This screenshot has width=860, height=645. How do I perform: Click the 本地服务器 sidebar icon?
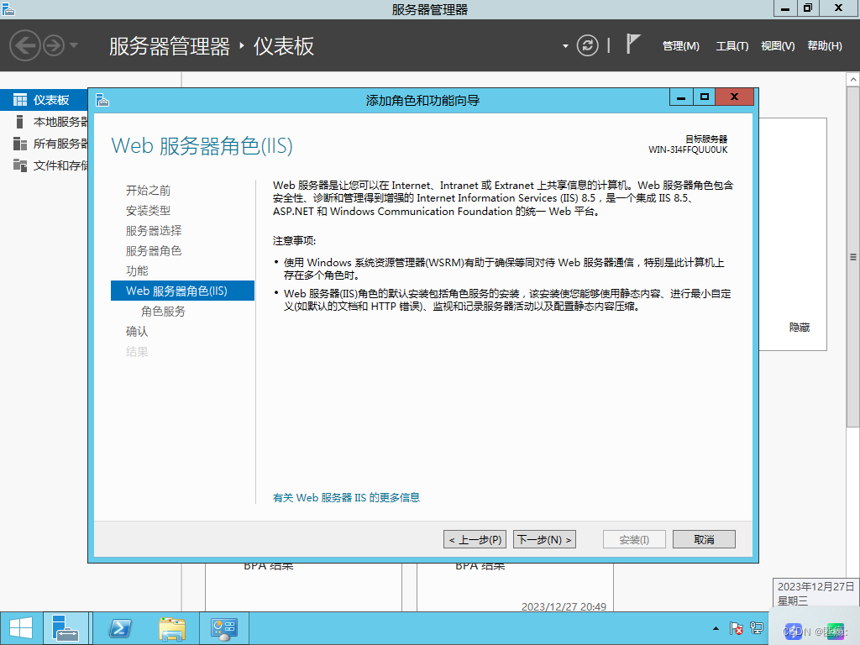click(20, 121)
